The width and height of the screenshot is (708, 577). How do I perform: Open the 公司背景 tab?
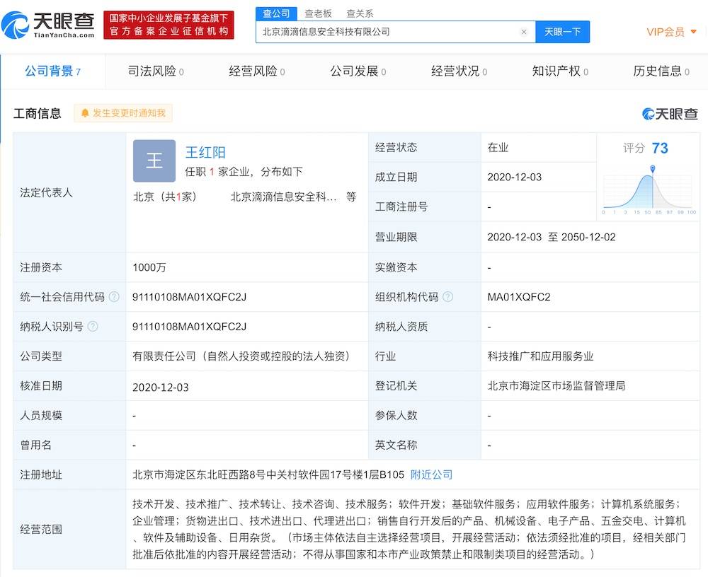tap(53, 71)
